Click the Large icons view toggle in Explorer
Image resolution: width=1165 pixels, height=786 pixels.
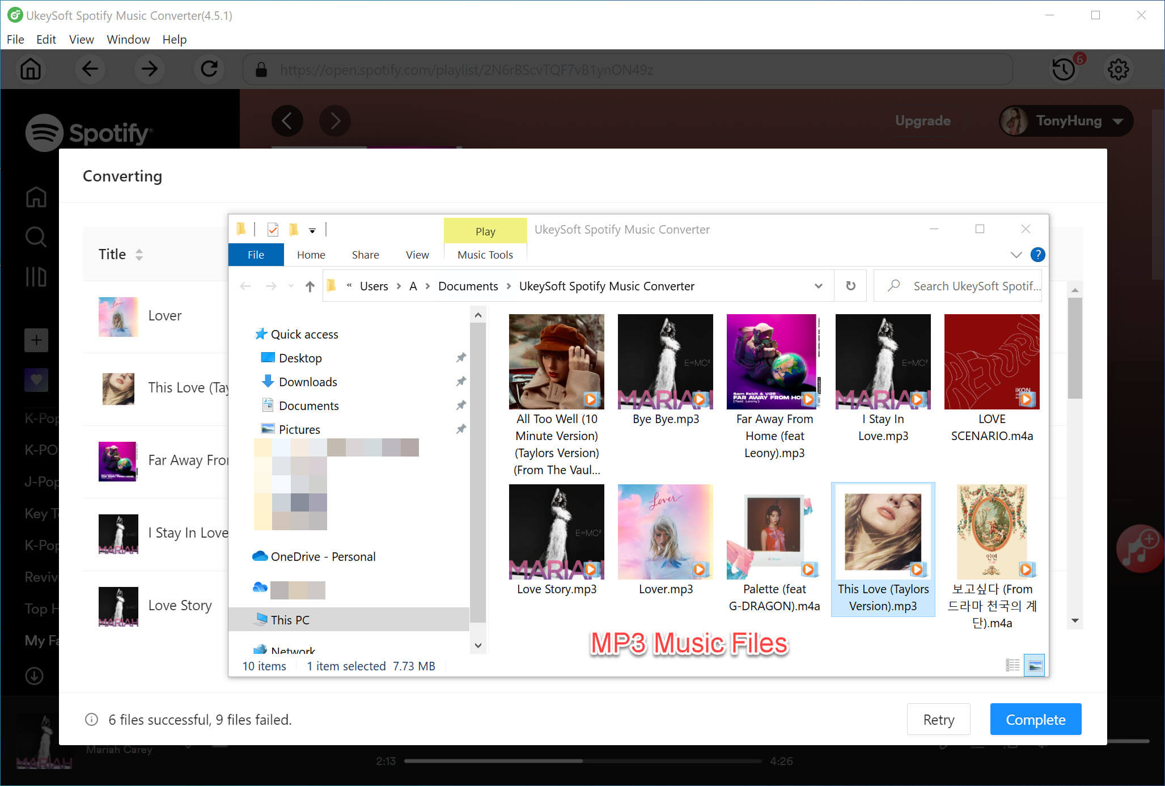coord(1035,665)
